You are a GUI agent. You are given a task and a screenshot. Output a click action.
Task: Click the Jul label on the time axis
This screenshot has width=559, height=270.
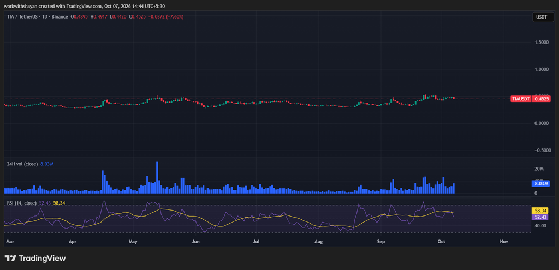pos(255,242)
